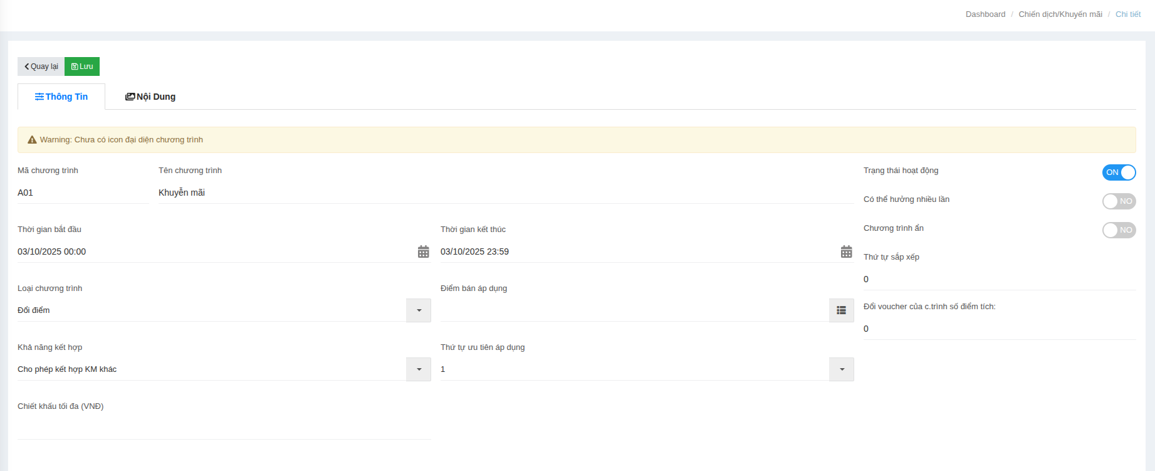
Task: Focus the Mã chương trình field
Action: click(x=82, y=193)
